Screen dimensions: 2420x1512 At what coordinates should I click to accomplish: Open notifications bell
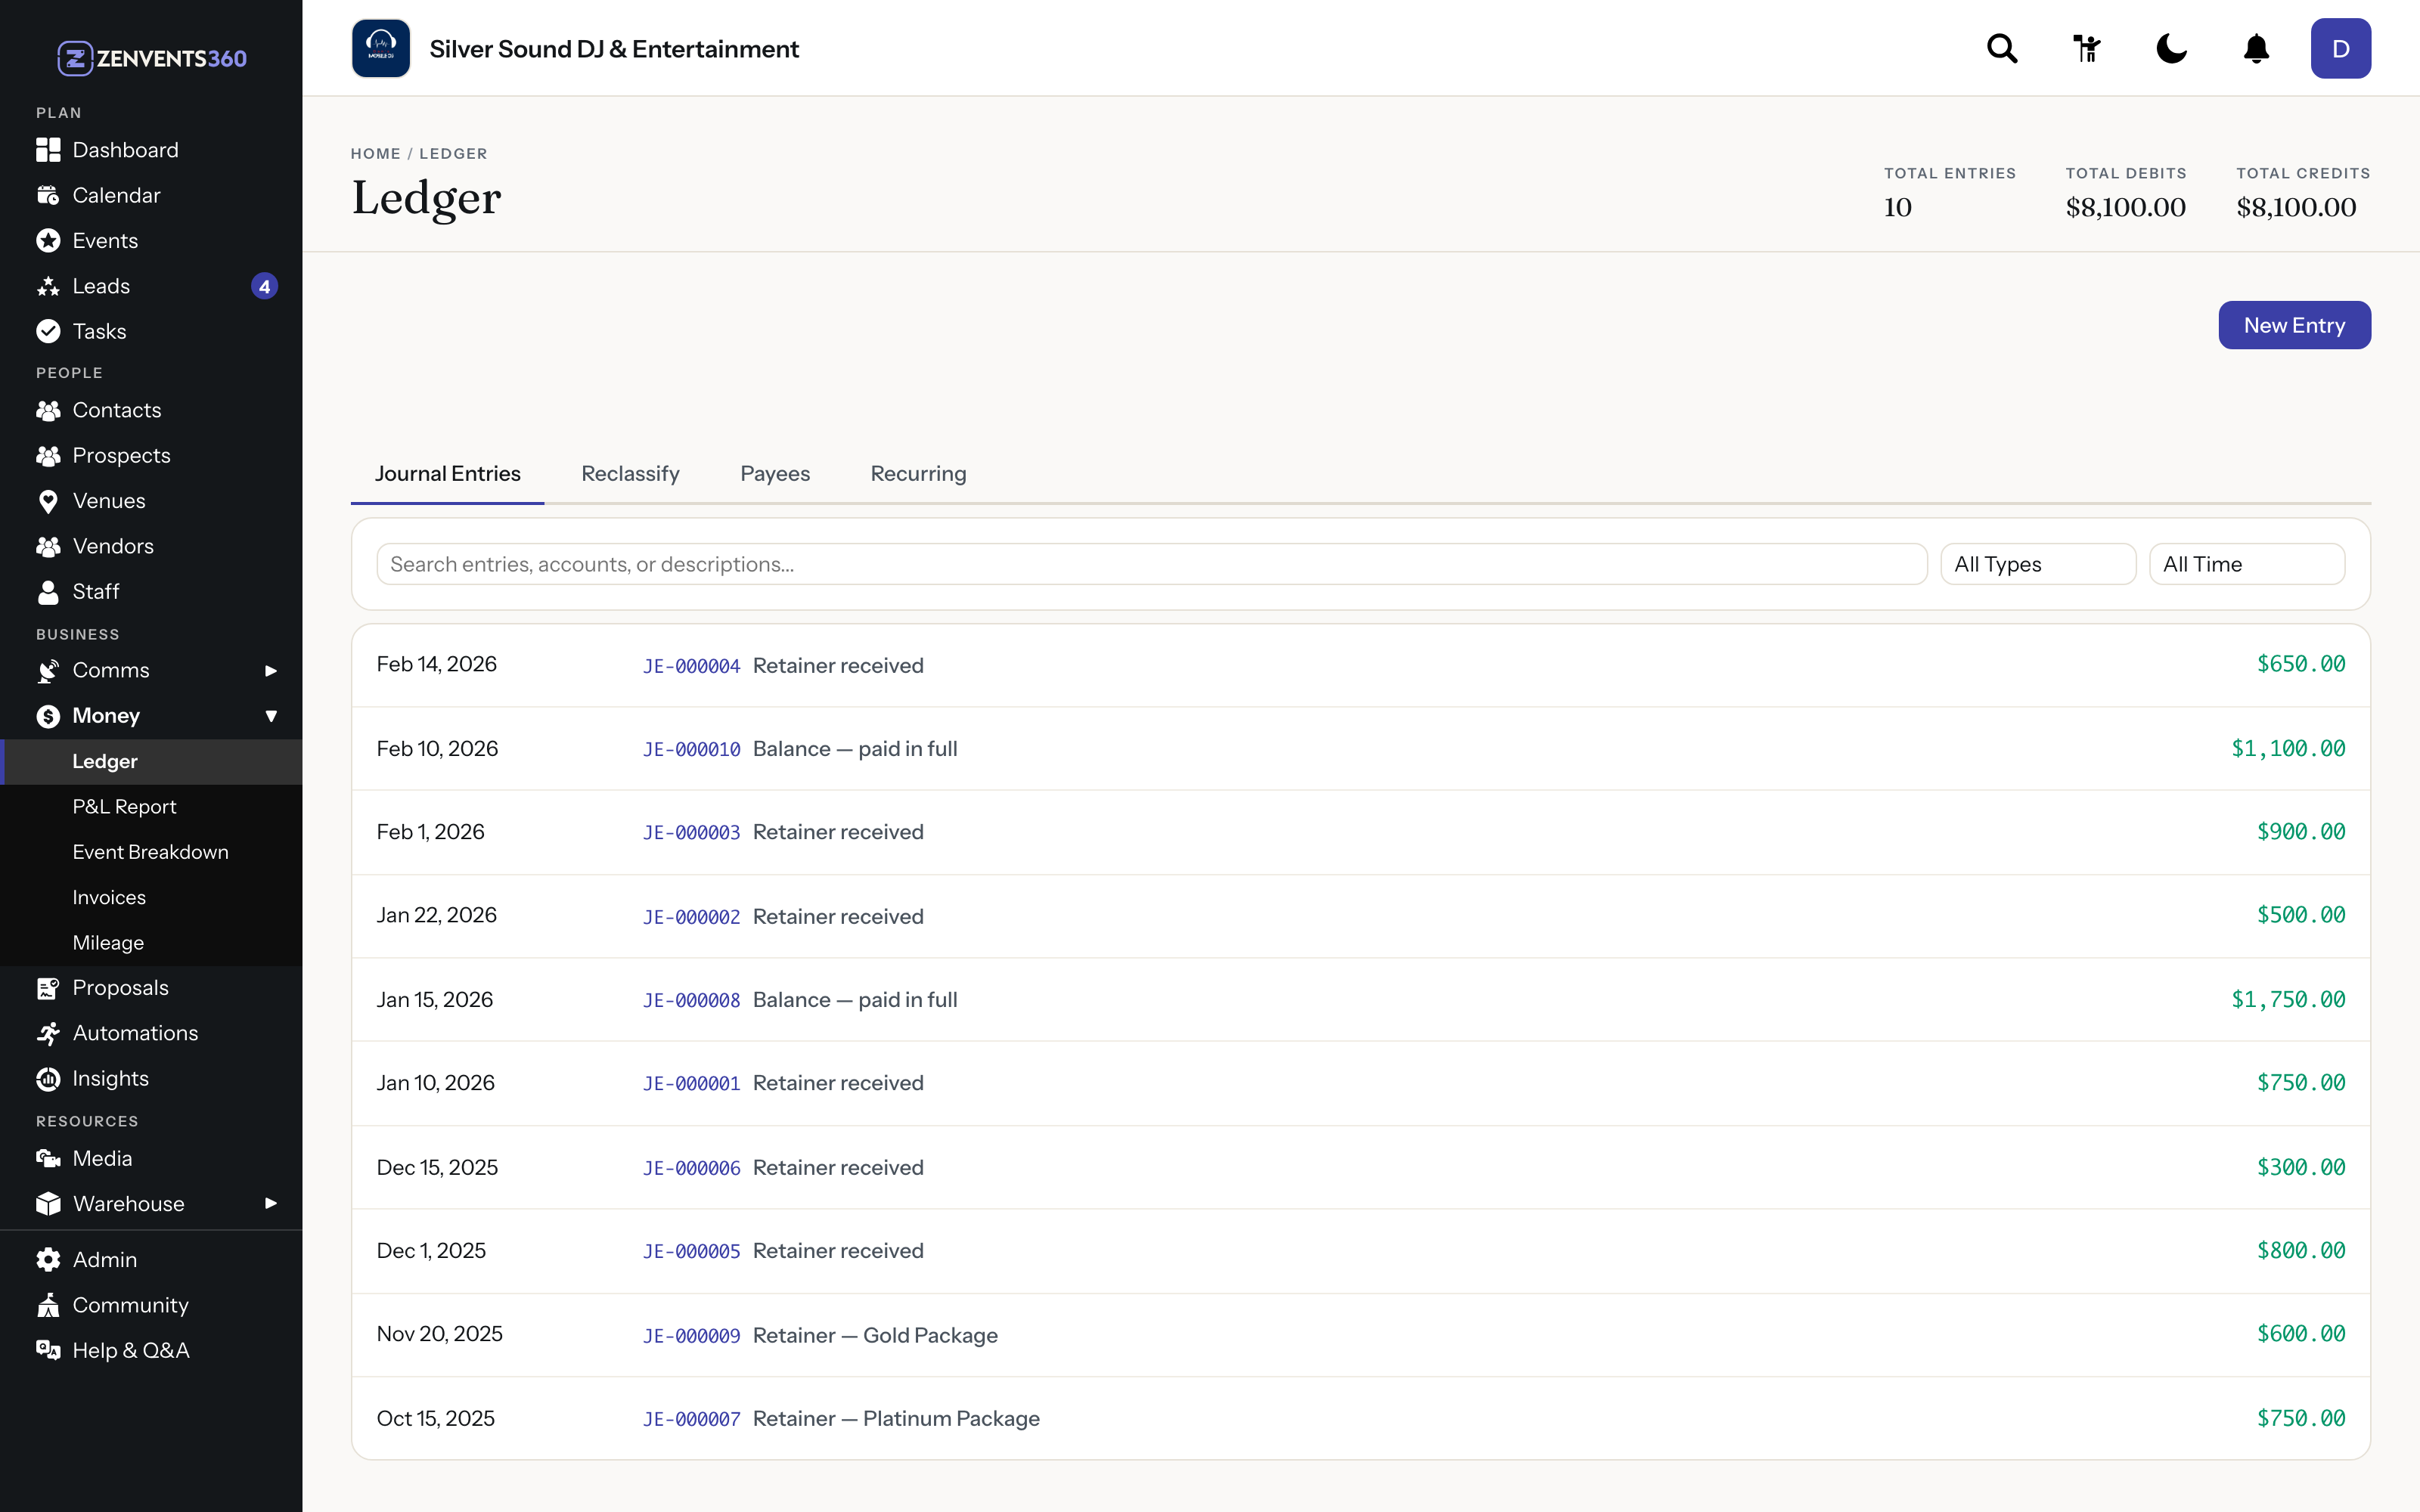point(2256,48)
